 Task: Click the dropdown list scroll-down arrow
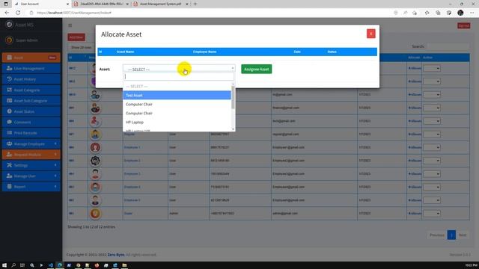click(233, 129)
